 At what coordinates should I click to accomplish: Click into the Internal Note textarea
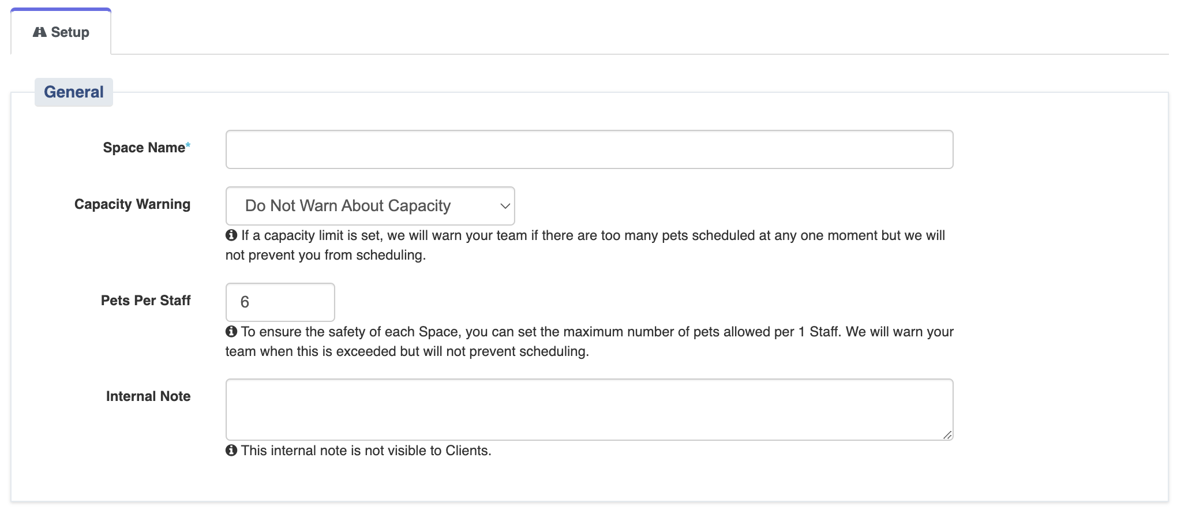(589, 410)
